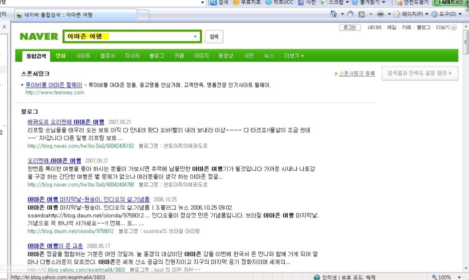Select the 웹문서 search tab

107,55
